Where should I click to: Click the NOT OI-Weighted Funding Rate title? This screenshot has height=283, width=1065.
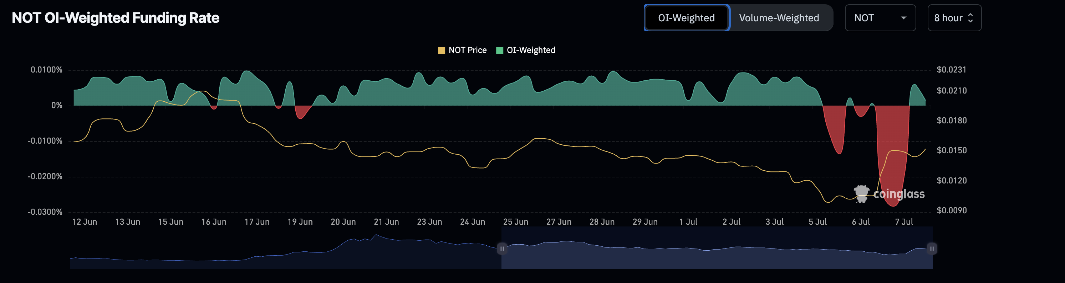click(x=115, y=18)
